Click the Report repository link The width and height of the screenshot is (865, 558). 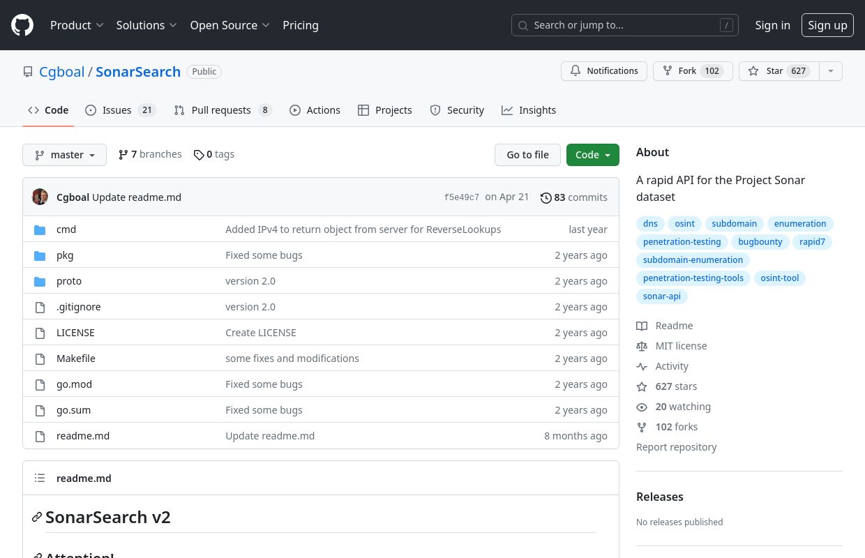coord(677,447)
